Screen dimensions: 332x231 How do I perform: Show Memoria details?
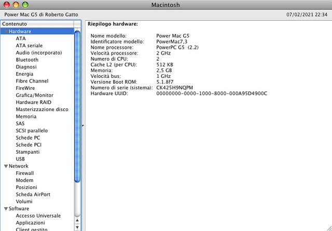coord(26,116)
